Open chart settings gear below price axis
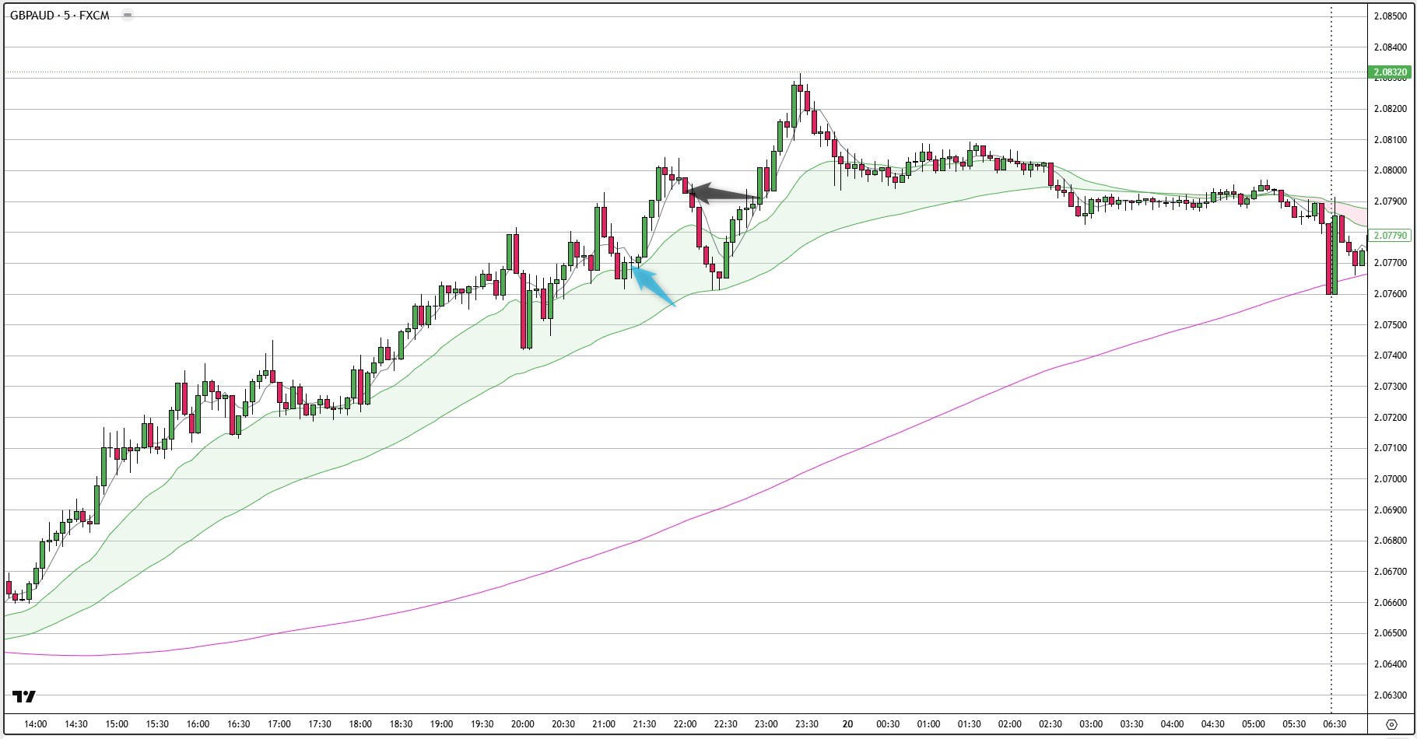Screen dimensions: 1417x739 (1391, 724)
